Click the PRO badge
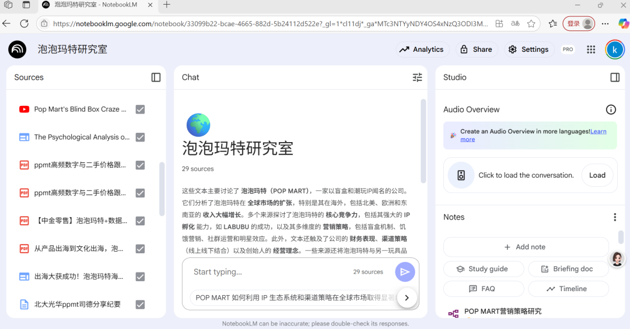 coord(568,49)
